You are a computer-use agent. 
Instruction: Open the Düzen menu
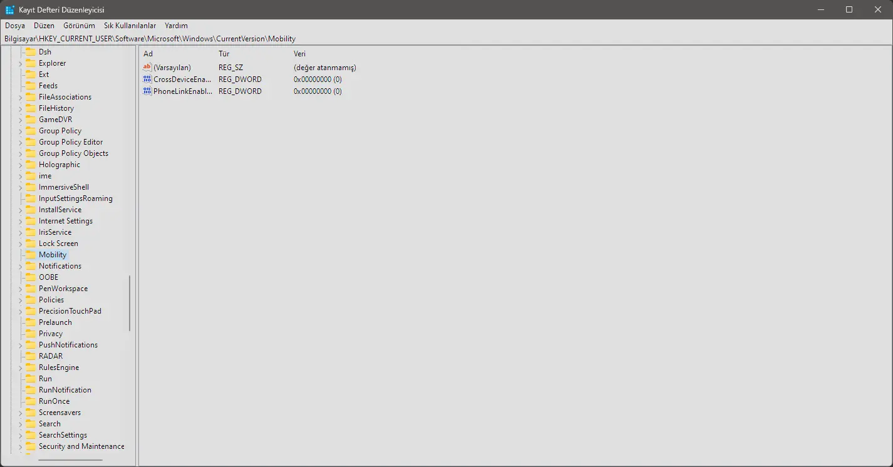44,26
